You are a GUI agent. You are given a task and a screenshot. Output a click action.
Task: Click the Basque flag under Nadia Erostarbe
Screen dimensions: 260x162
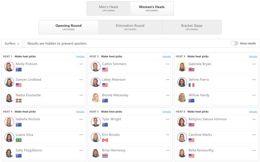tap(18, 101)
